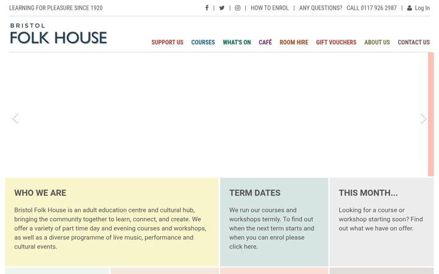Show the previous slide with left arrow

[15, 118]
